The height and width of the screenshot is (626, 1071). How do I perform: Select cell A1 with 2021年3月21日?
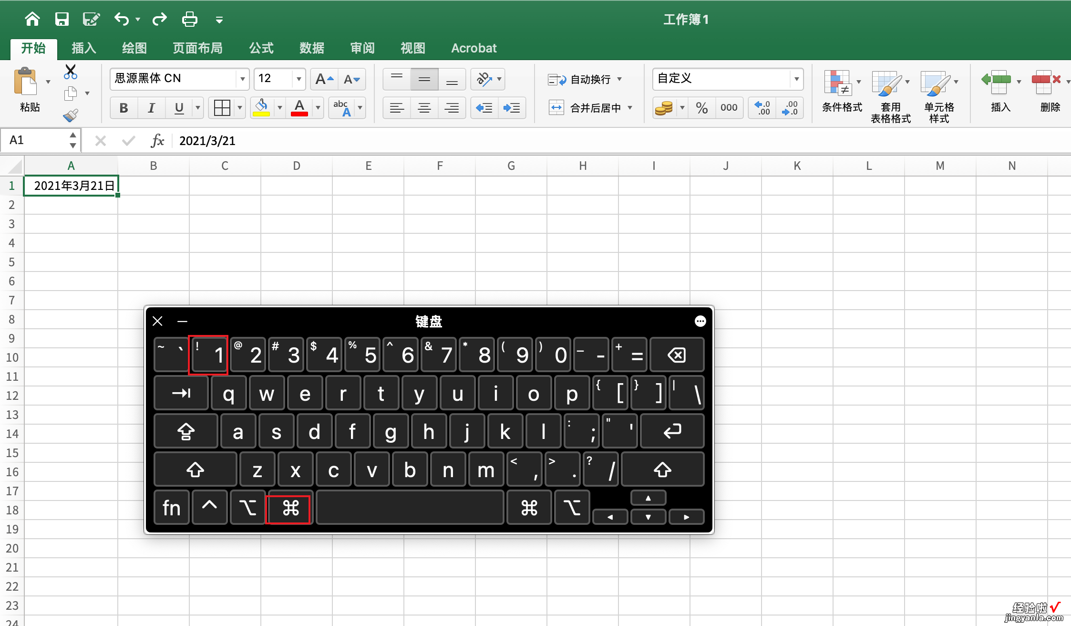[x=71, y=186]
